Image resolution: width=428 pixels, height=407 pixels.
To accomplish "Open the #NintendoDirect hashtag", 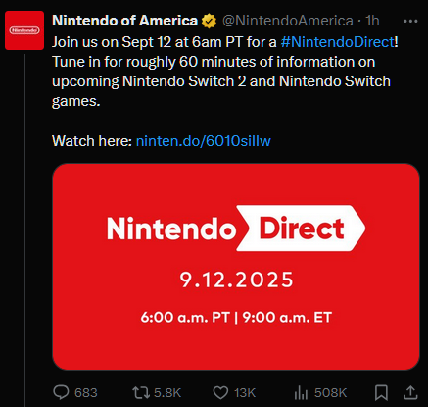I will (338, 42).
